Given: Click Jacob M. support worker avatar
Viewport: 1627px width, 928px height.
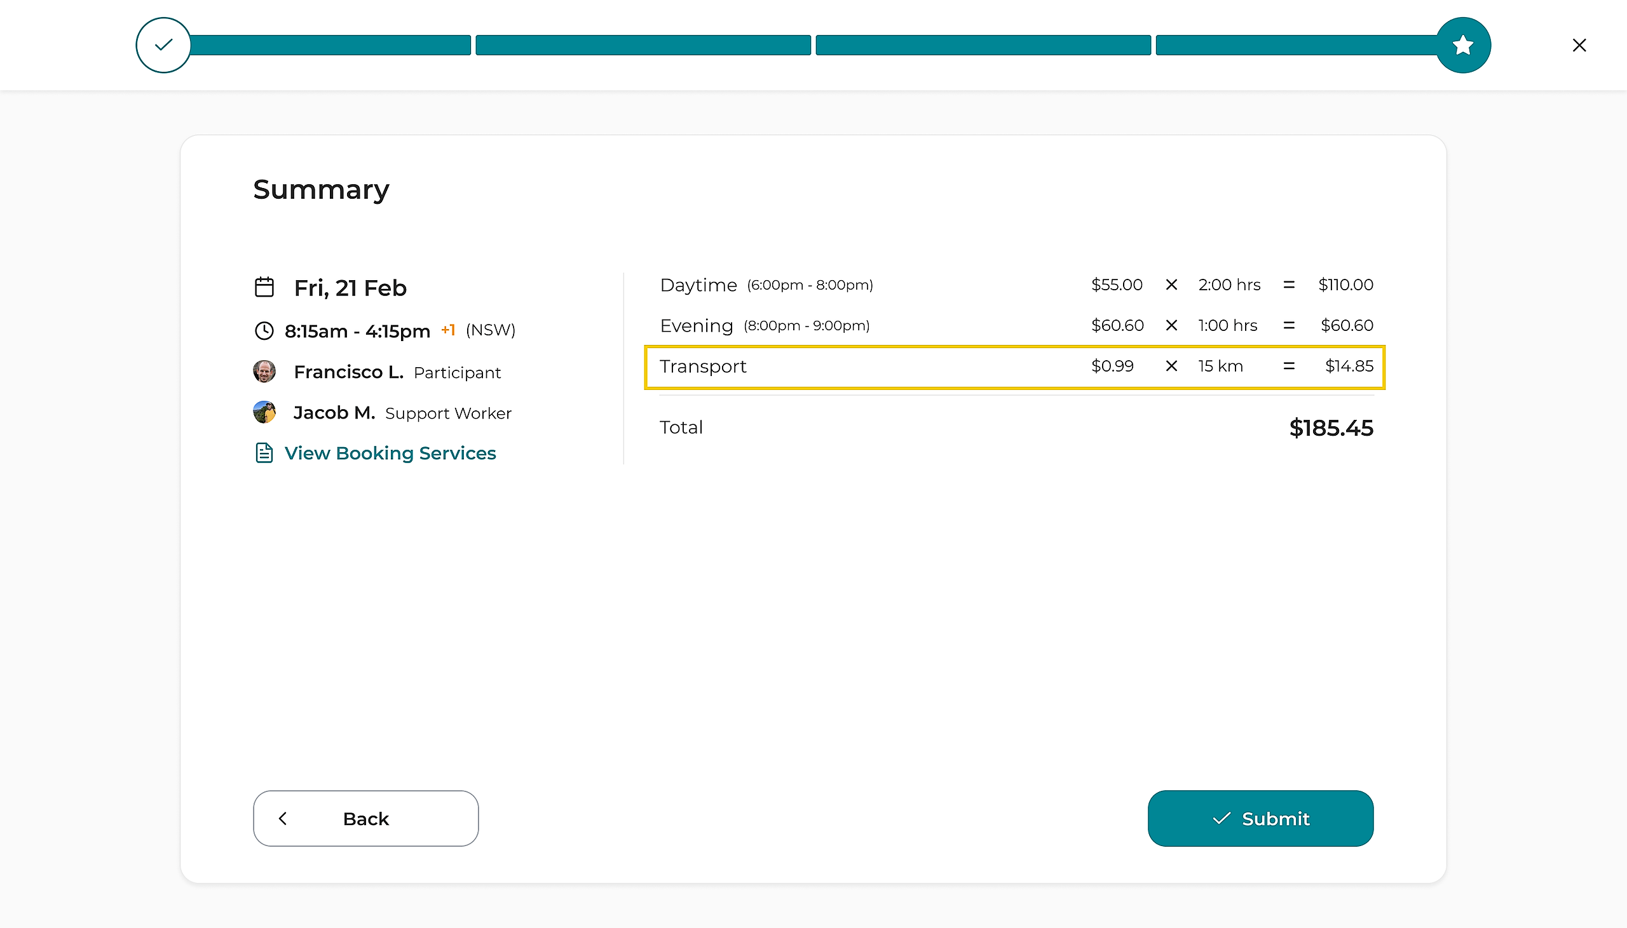Looking at the screenshot, I should tap(264, 412).
